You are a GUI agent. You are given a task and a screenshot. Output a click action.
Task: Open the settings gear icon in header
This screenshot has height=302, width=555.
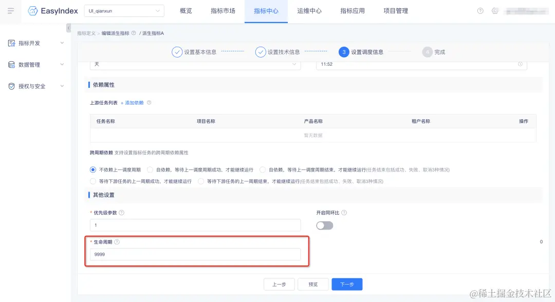click(495, 11)
